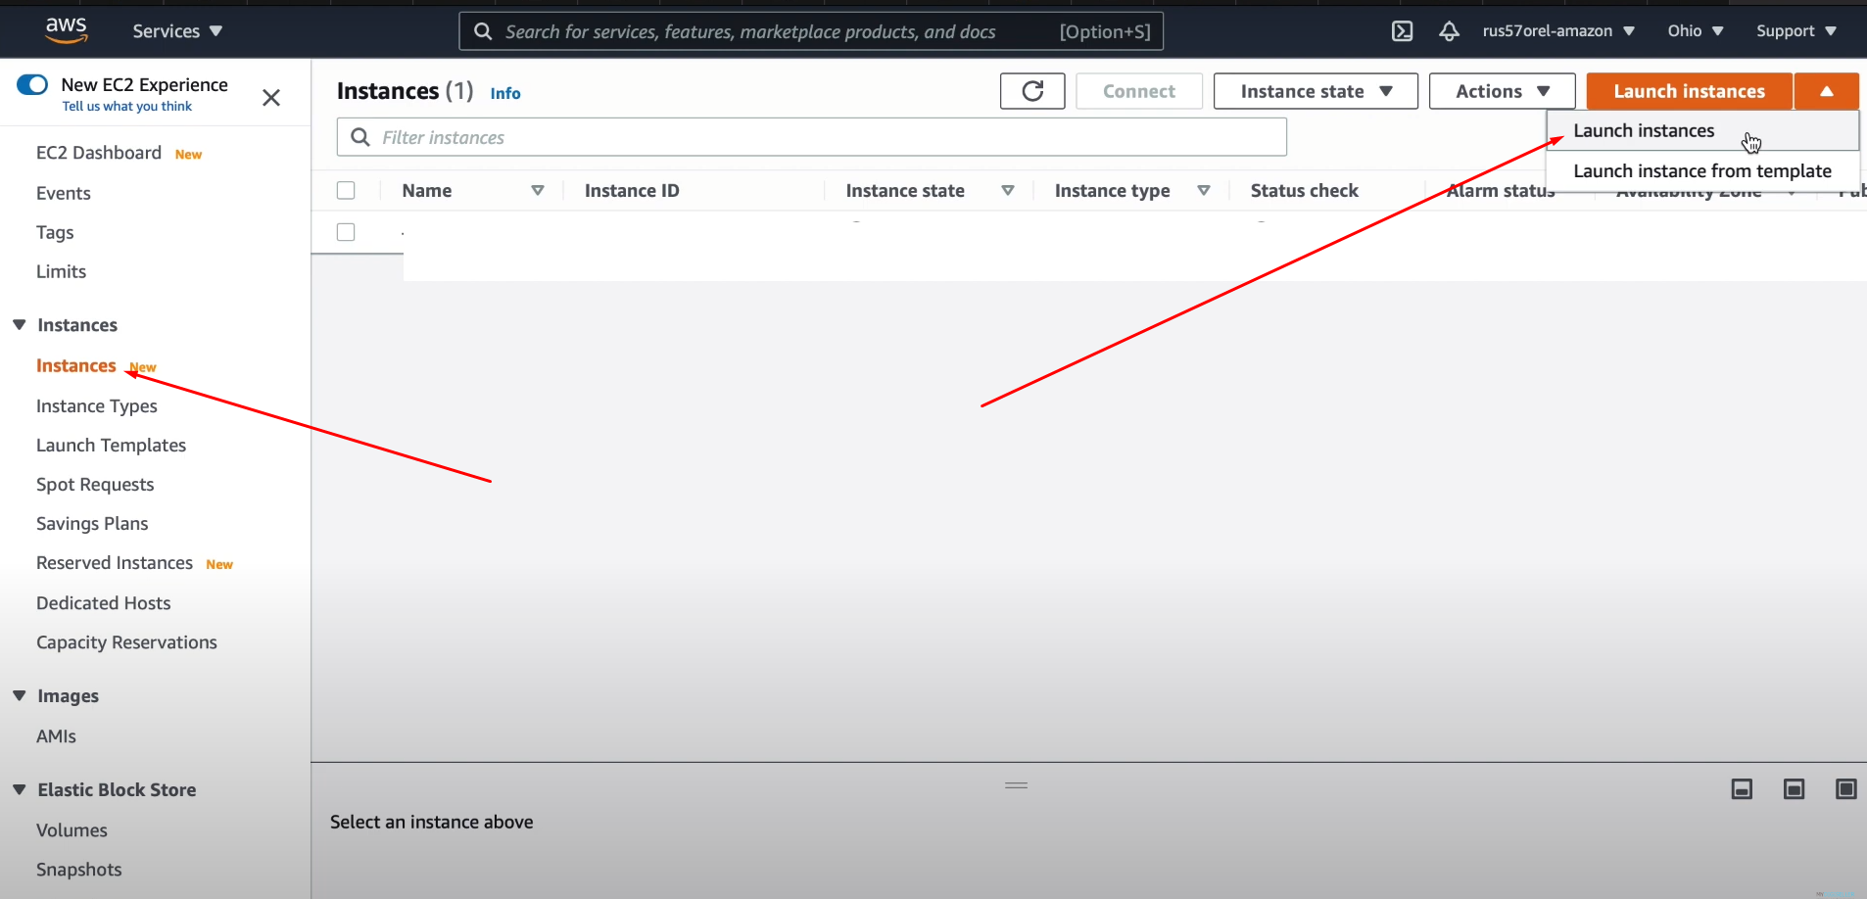Close the New EC2 Experience banner
Screen dimensions: 1867x899
coord(271,97)
